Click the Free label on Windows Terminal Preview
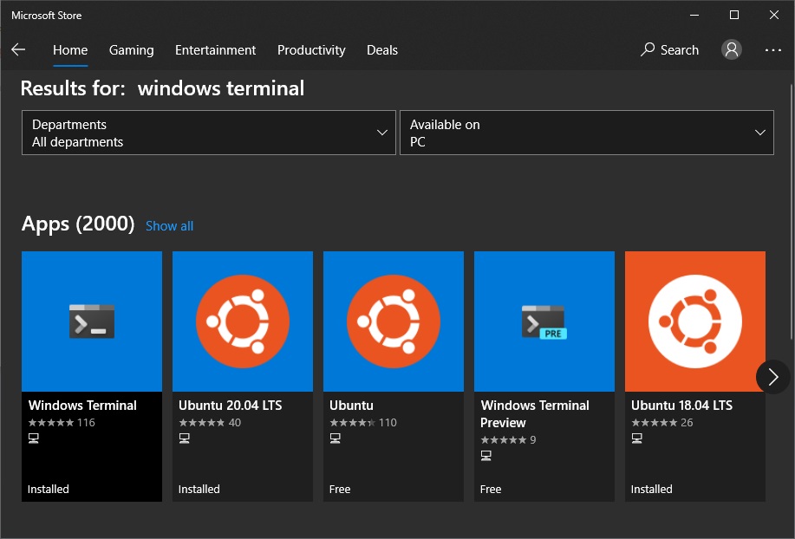 491,490
